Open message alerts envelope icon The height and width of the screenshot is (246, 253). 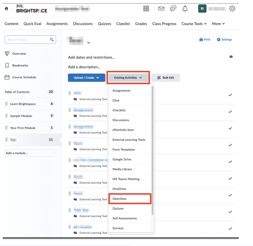(161, 8)
